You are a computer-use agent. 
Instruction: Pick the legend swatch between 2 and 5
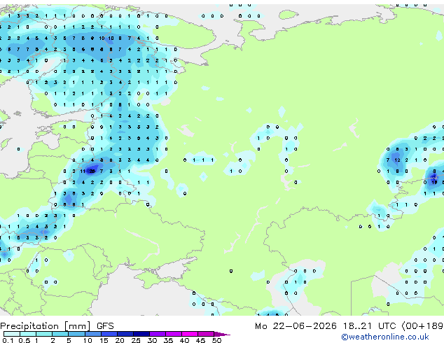[60, 334]
